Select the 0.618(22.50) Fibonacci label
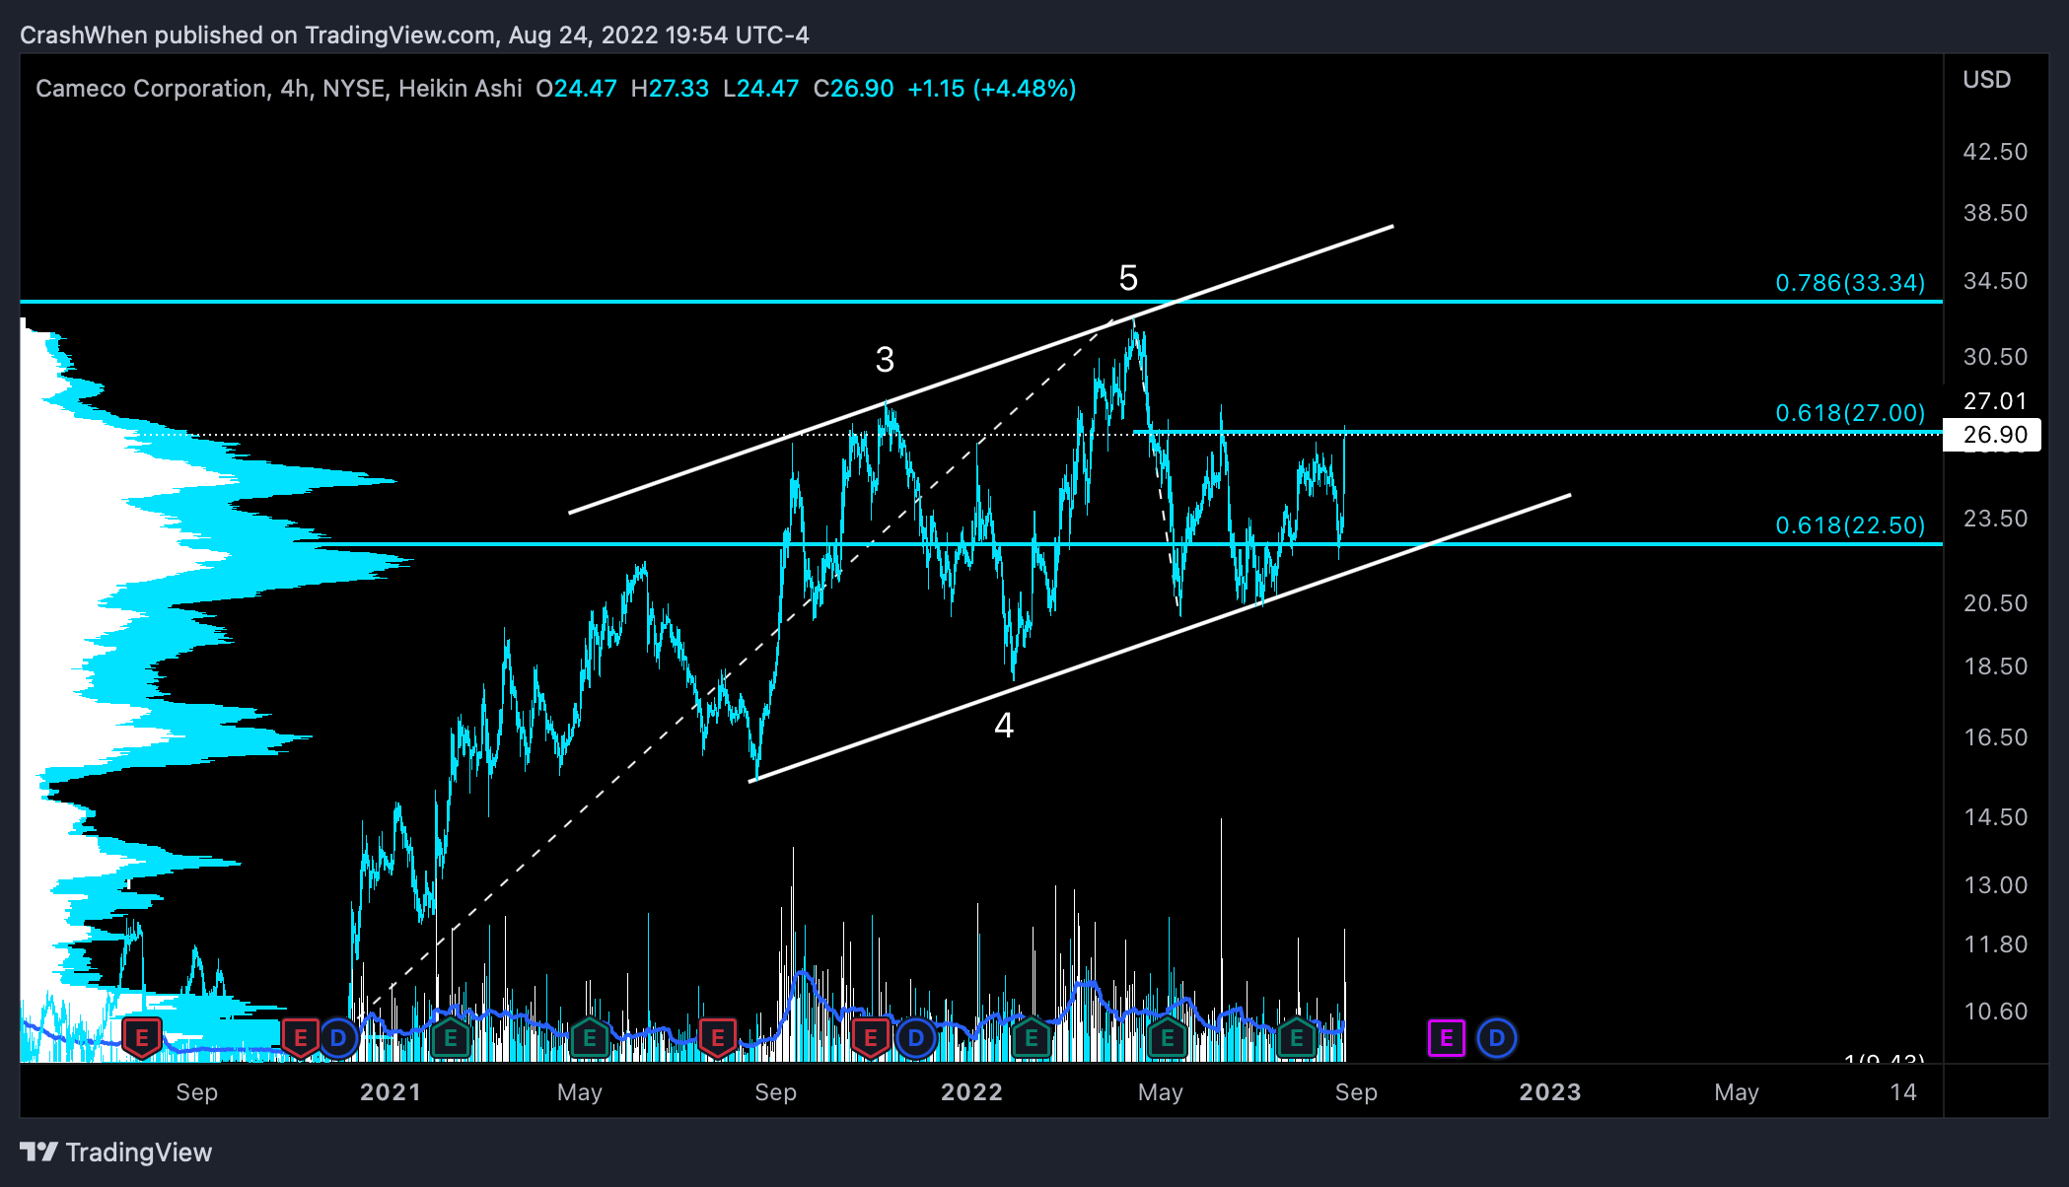Viewport: 2069px width, 1187px height. click(x=1850, y=525)
